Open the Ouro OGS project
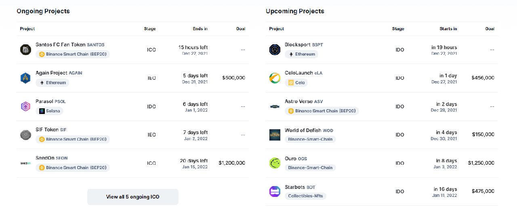 point(296,158)
